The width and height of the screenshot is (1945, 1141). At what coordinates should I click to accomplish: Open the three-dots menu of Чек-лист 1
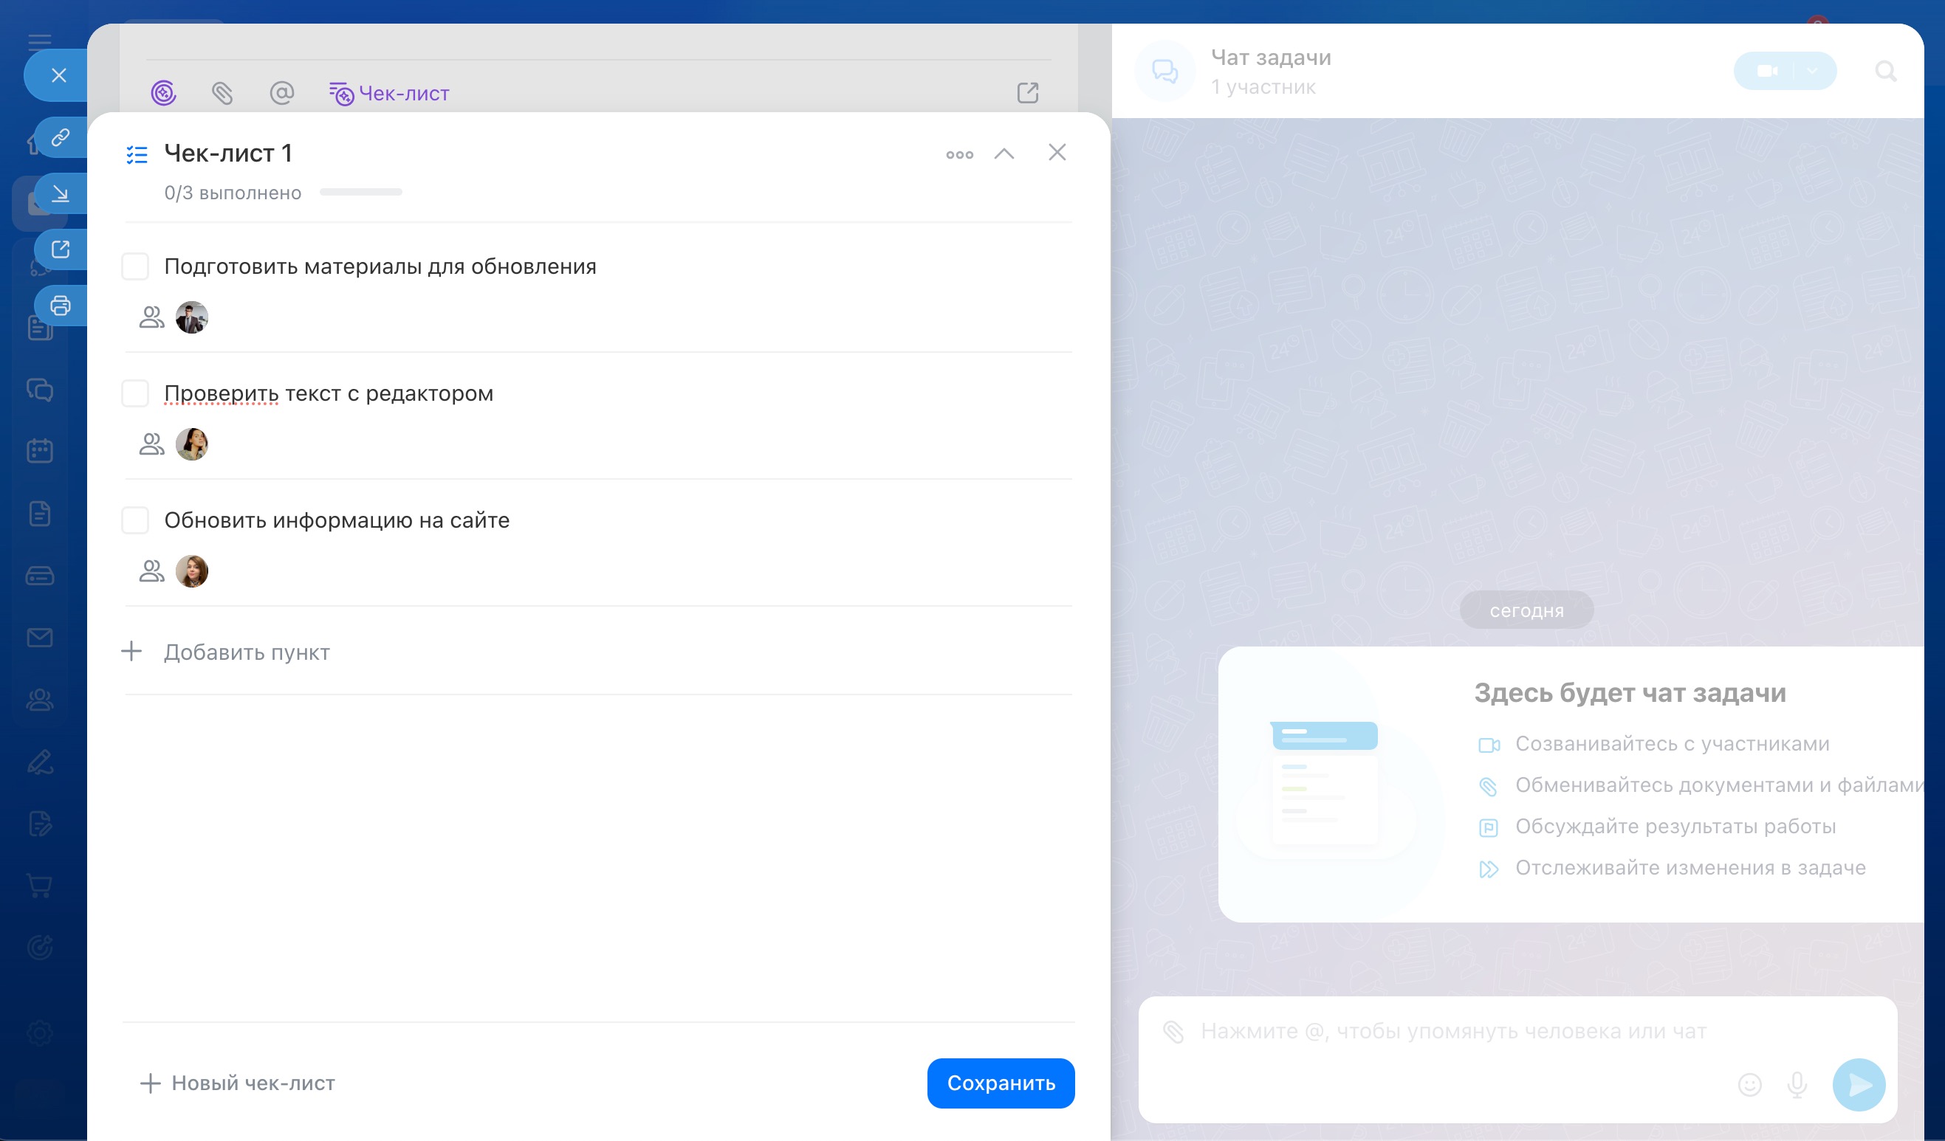959,154
